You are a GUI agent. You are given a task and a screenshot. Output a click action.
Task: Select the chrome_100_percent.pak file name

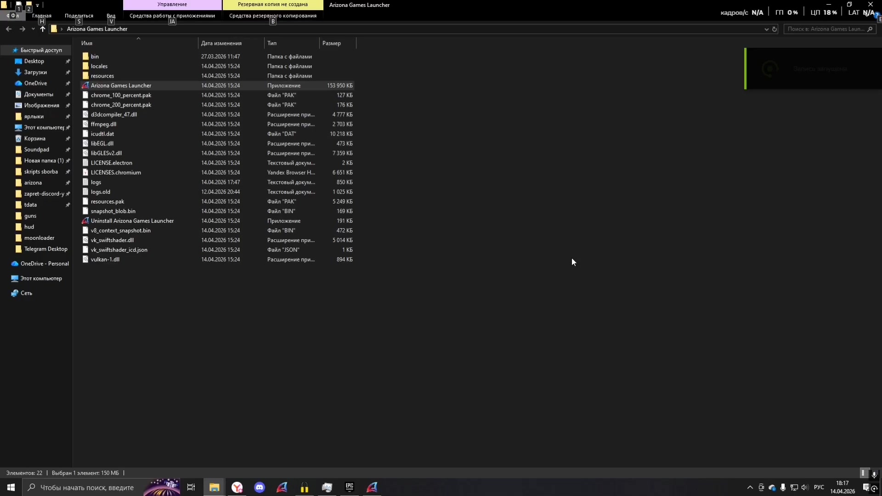(121, 95)
